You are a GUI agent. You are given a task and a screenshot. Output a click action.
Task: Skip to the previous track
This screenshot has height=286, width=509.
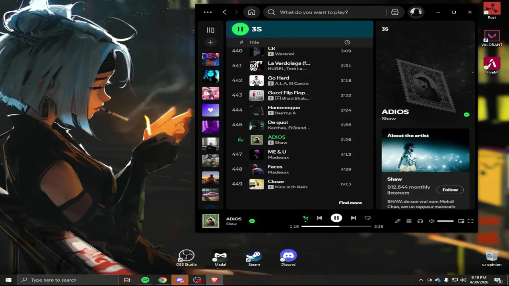point(319,218)
